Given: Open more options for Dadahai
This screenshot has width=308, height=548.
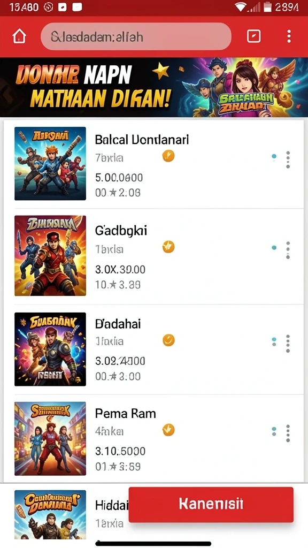Looking at the screenshot, I should [288, 343].
